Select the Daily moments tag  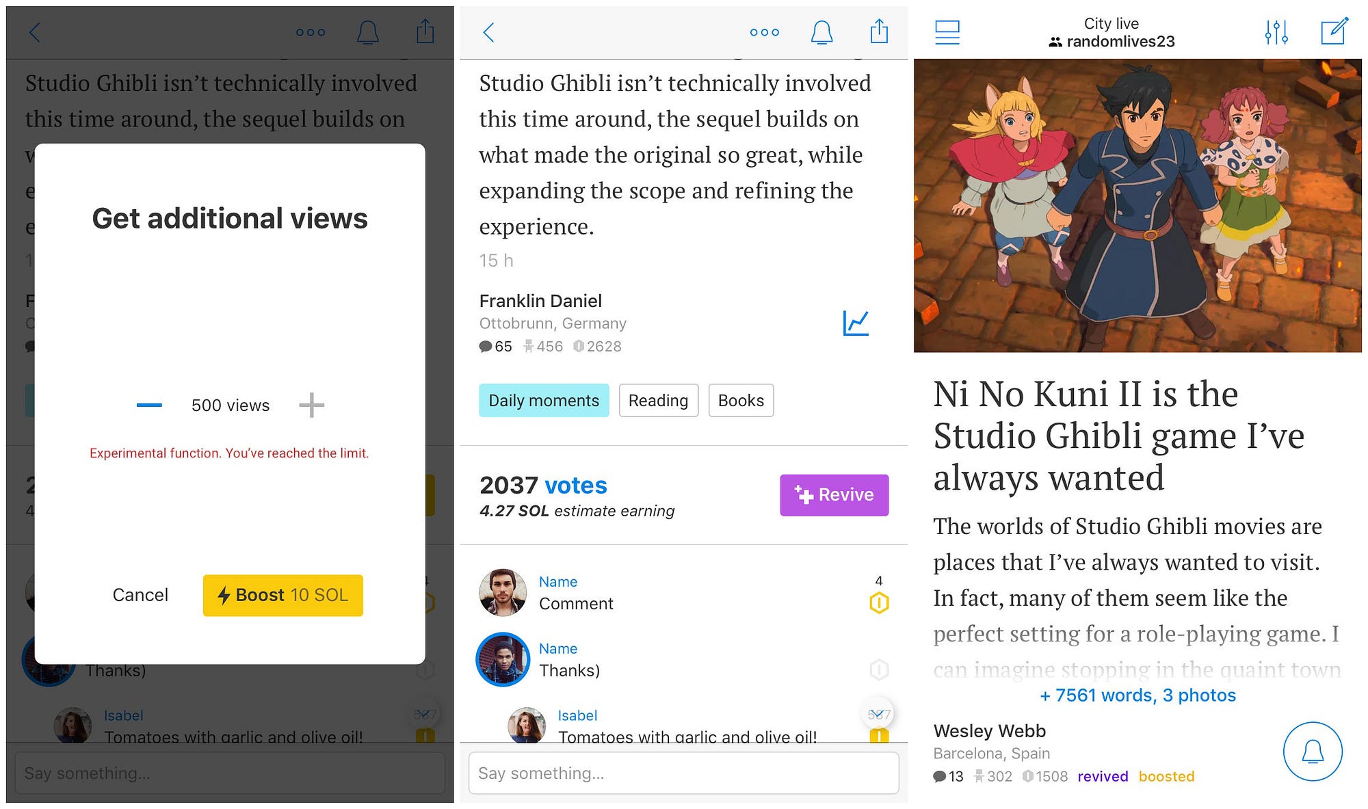[544, 401]
